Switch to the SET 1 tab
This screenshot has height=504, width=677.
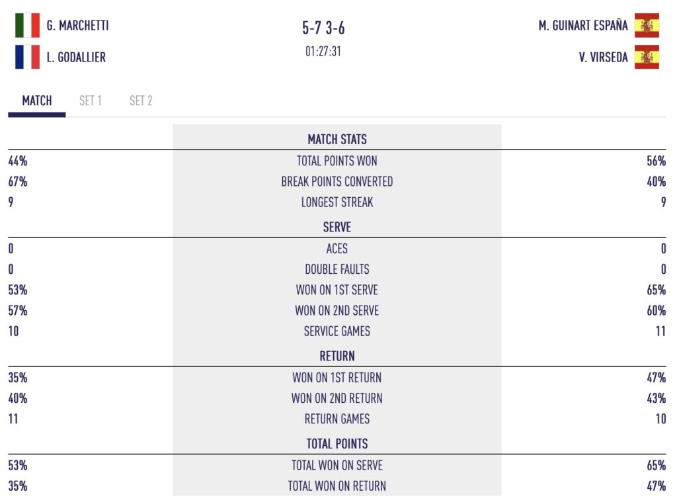point(91,101)
